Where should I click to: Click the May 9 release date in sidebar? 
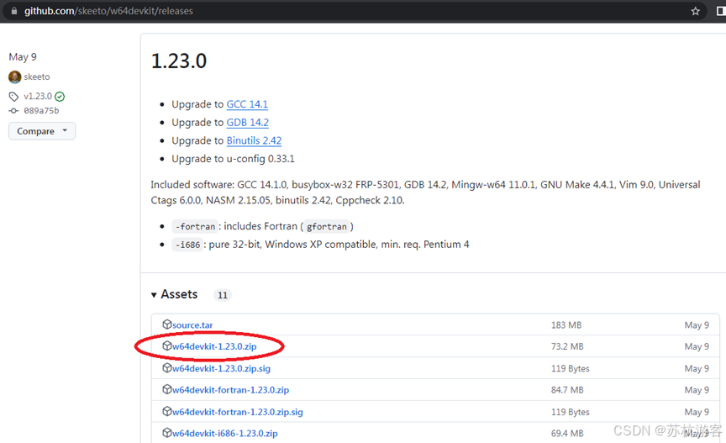pyautogui.click(x=23, y=57)
